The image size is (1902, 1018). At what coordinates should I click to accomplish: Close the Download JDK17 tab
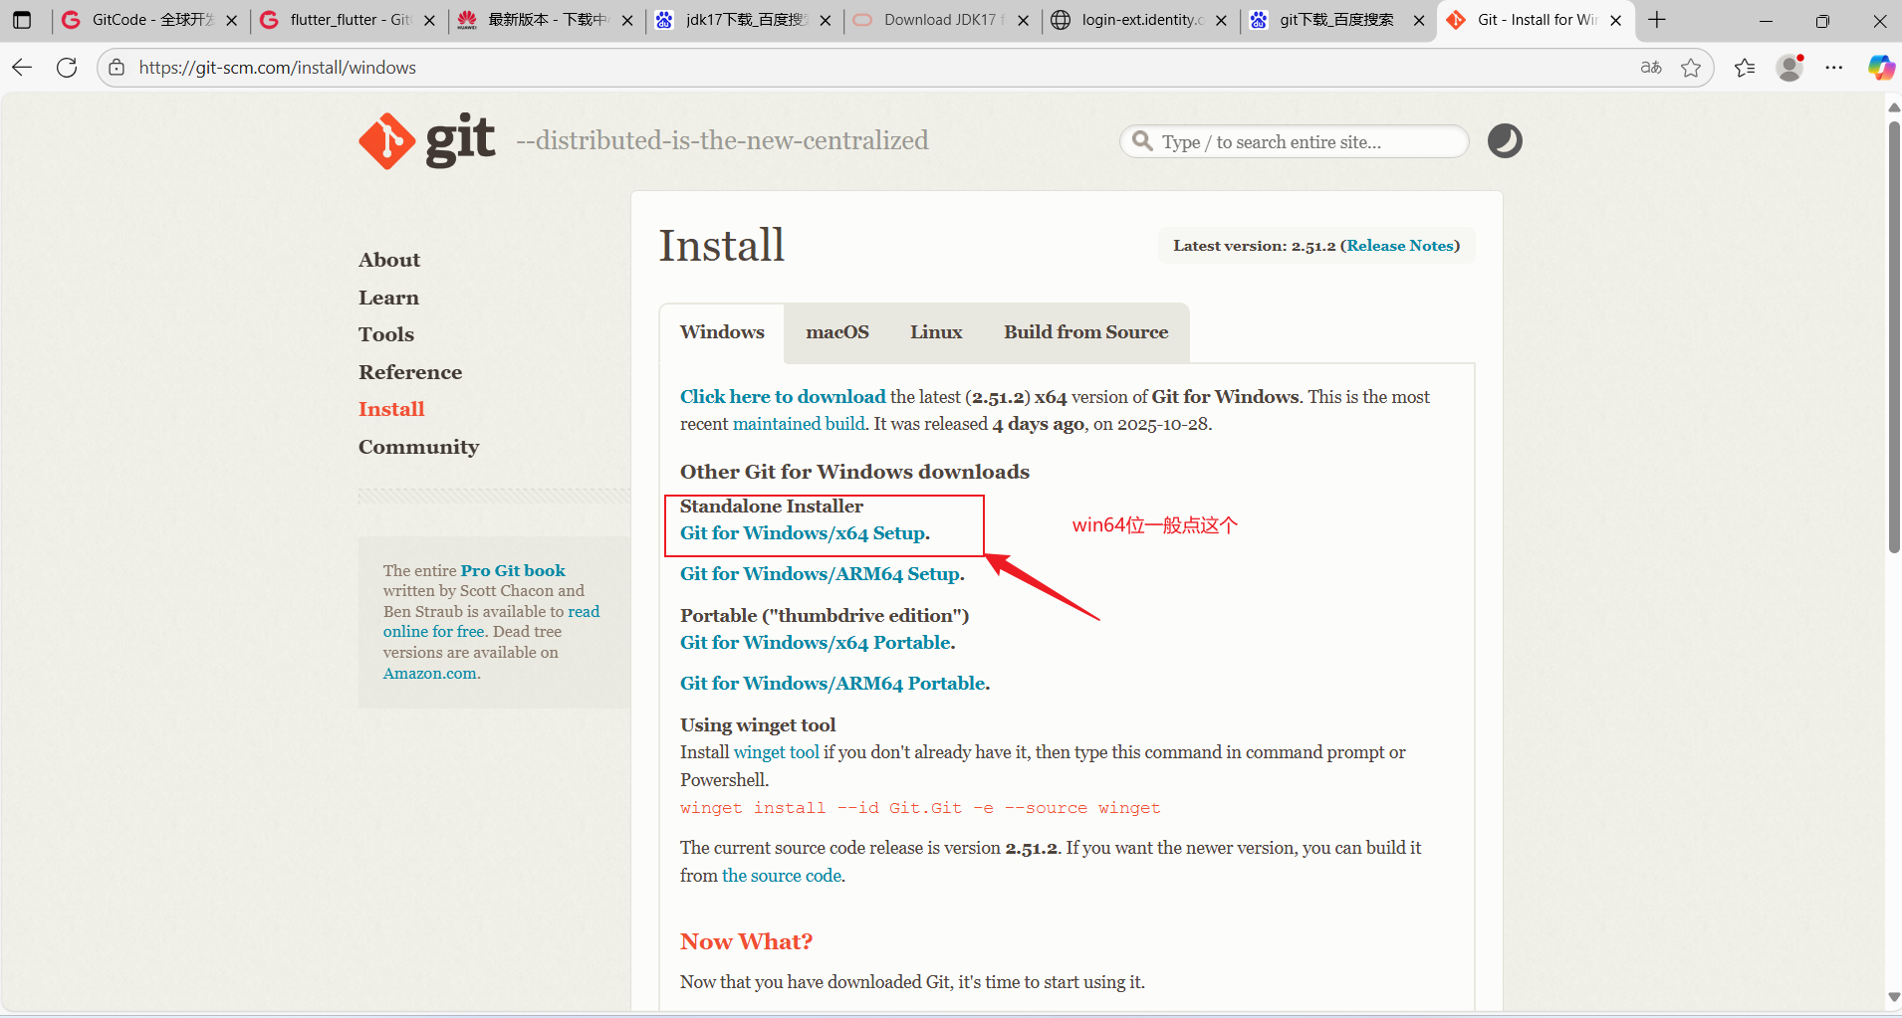[1023, 20]
